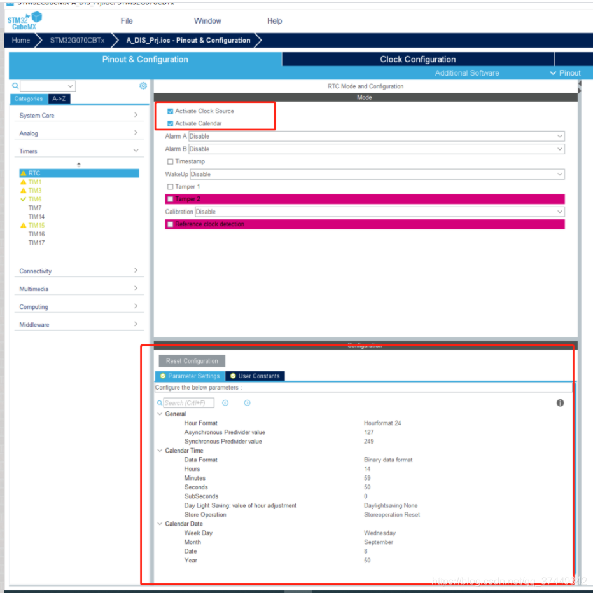Click the RTC warning triangle icon

tap(24, 174)
